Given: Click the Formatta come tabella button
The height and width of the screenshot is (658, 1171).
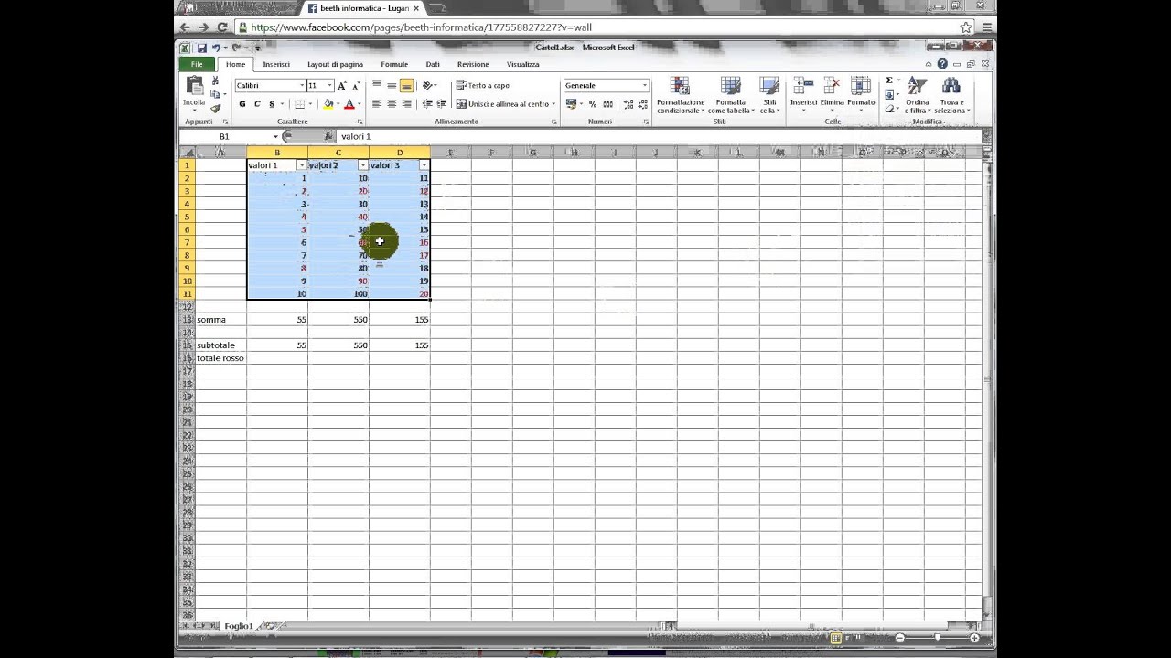Looking at the screenshot, I should coord(731,96).
